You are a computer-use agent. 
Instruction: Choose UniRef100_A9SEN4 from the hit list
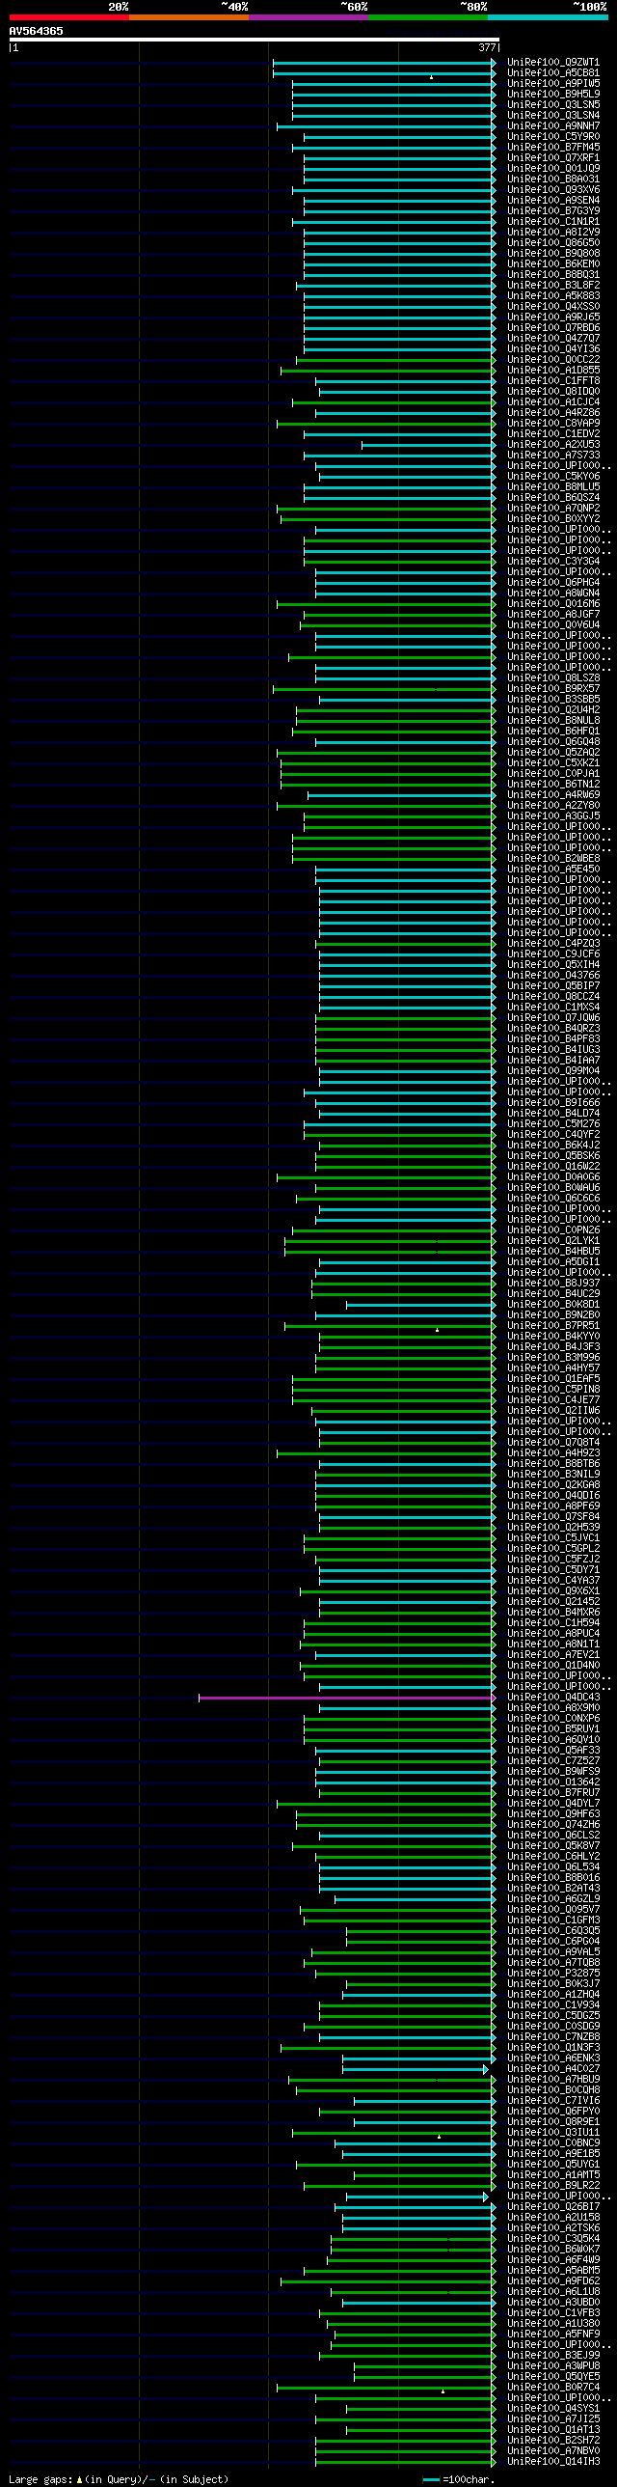pyautogui.click(x=553, y=201)
